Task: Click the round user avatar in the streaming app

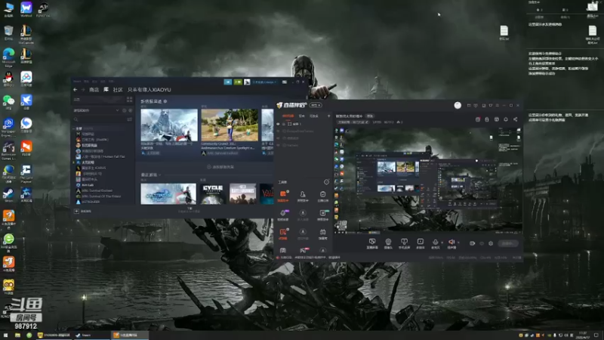Action: (458, 105)
